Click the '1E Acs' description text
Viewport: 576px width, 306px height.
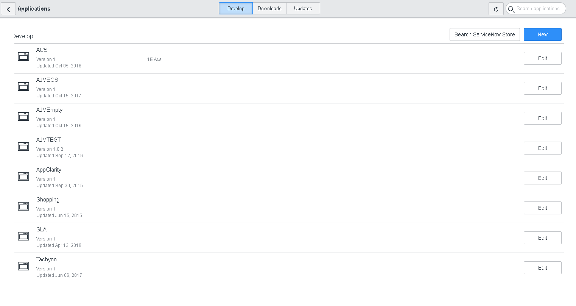pos(154,59)
